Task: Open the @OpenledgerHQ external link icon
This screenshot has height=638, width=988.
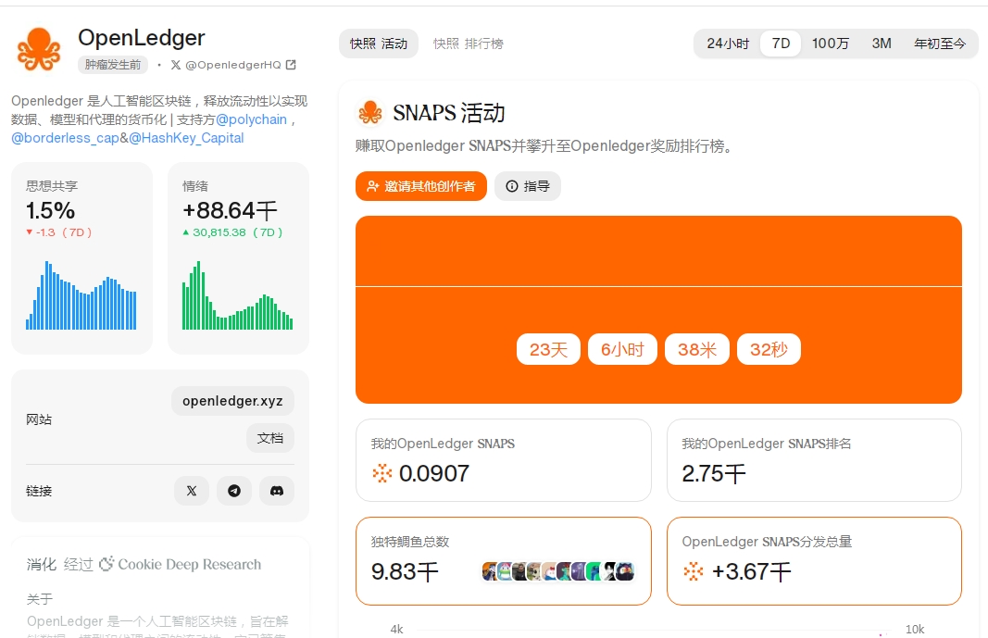Action: [x=291, y=65]
